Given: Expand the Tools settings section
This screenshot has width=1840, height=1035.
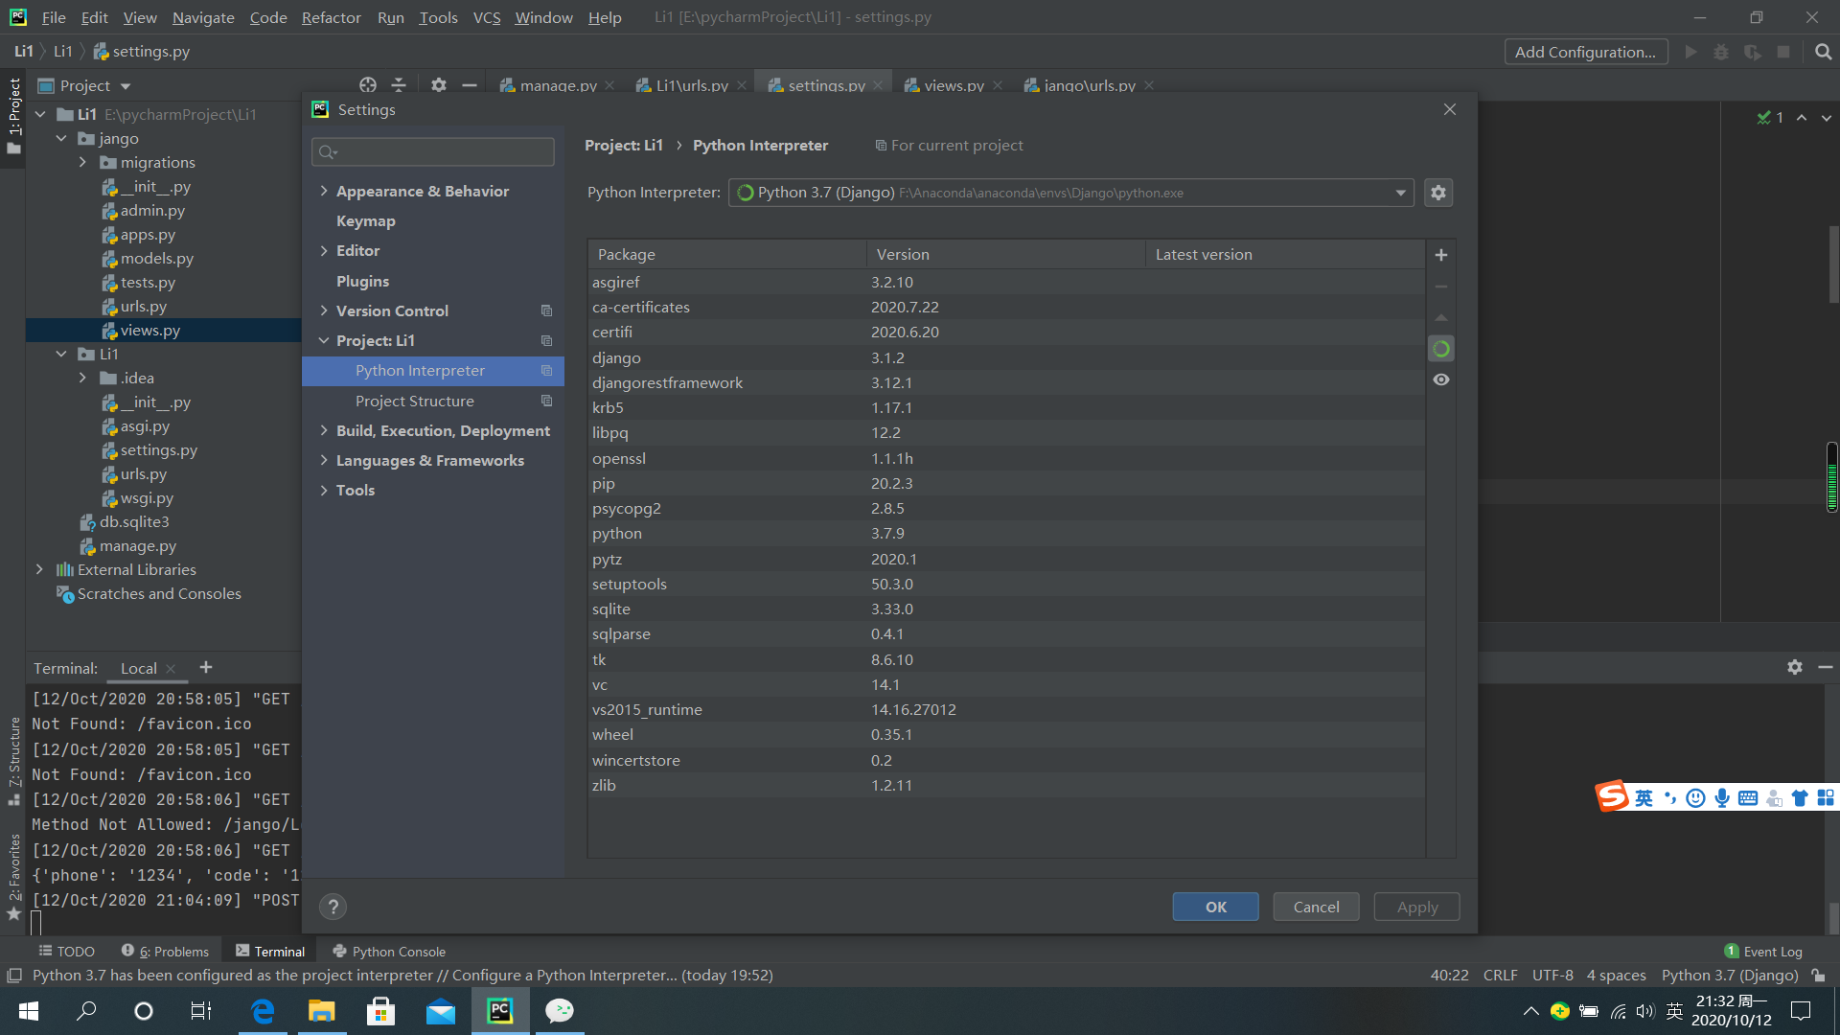Looking at the screenshot, I should point(324,490).
